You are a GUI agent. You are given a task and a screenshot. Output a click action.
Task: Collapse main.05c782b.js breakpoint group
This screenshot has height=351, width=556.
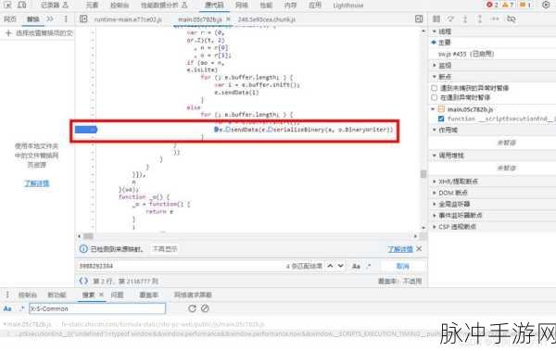[433, 109]
